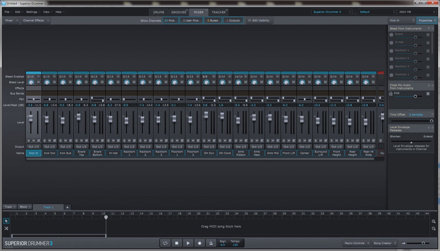Select the scissors cut tool
Viewport: 440px width, 251px height.
(x=6, y=228)
